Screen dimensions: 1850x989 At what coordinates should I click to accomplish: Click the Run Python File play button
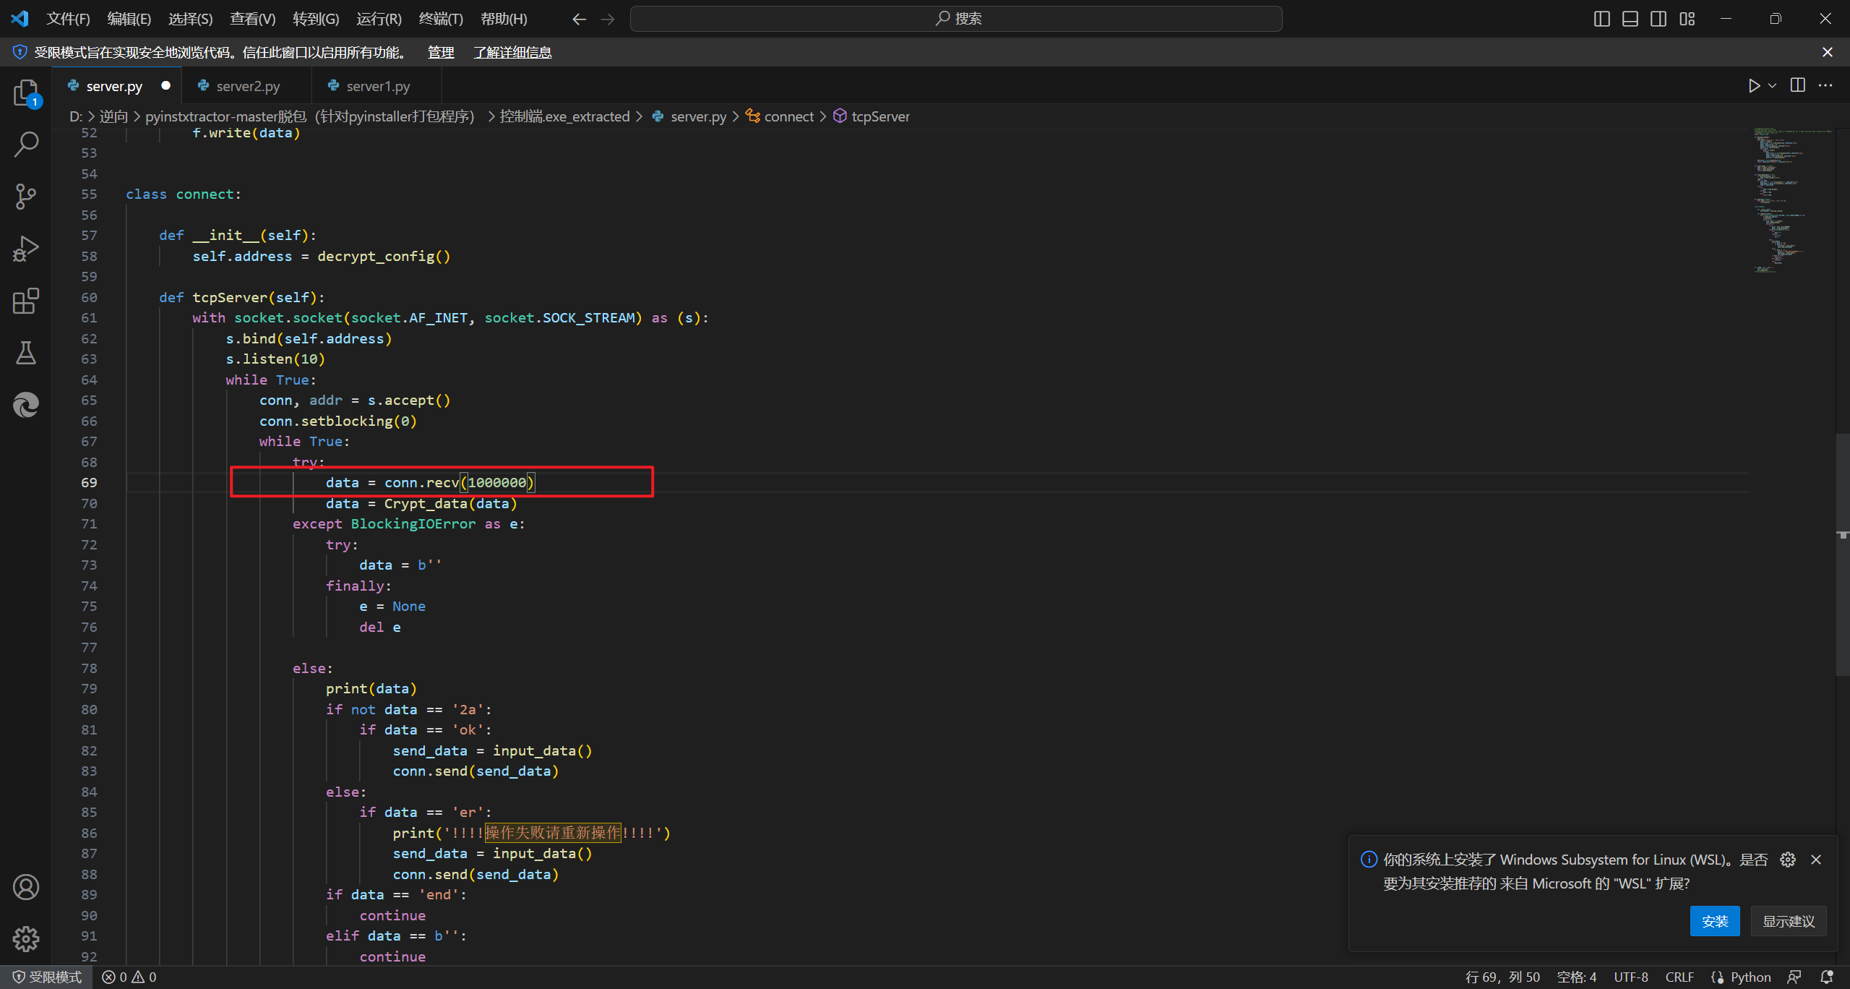pos(1754,86)
